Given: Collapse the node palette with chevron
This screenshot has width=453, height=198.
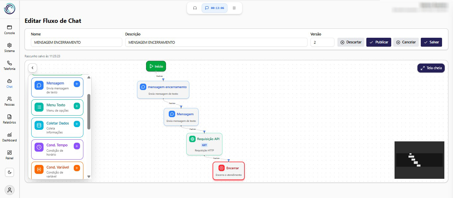Looking at the screenshot, I should click(33, 68).
